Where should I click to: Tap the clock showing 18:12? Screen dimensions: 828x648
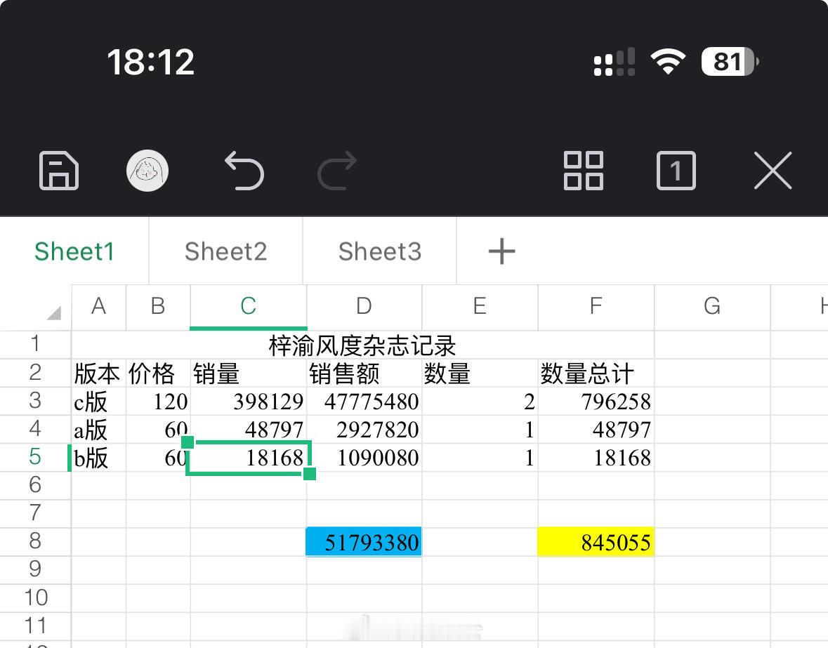pyautogui.click(x=150, y=62)
